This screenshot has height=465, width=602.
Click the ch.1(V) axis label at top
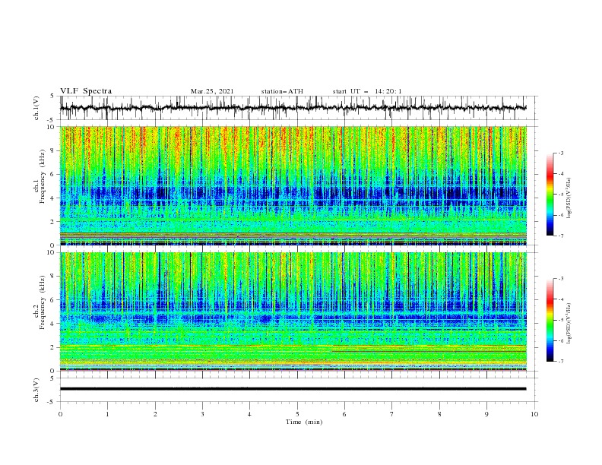click(x=36, y=108)
